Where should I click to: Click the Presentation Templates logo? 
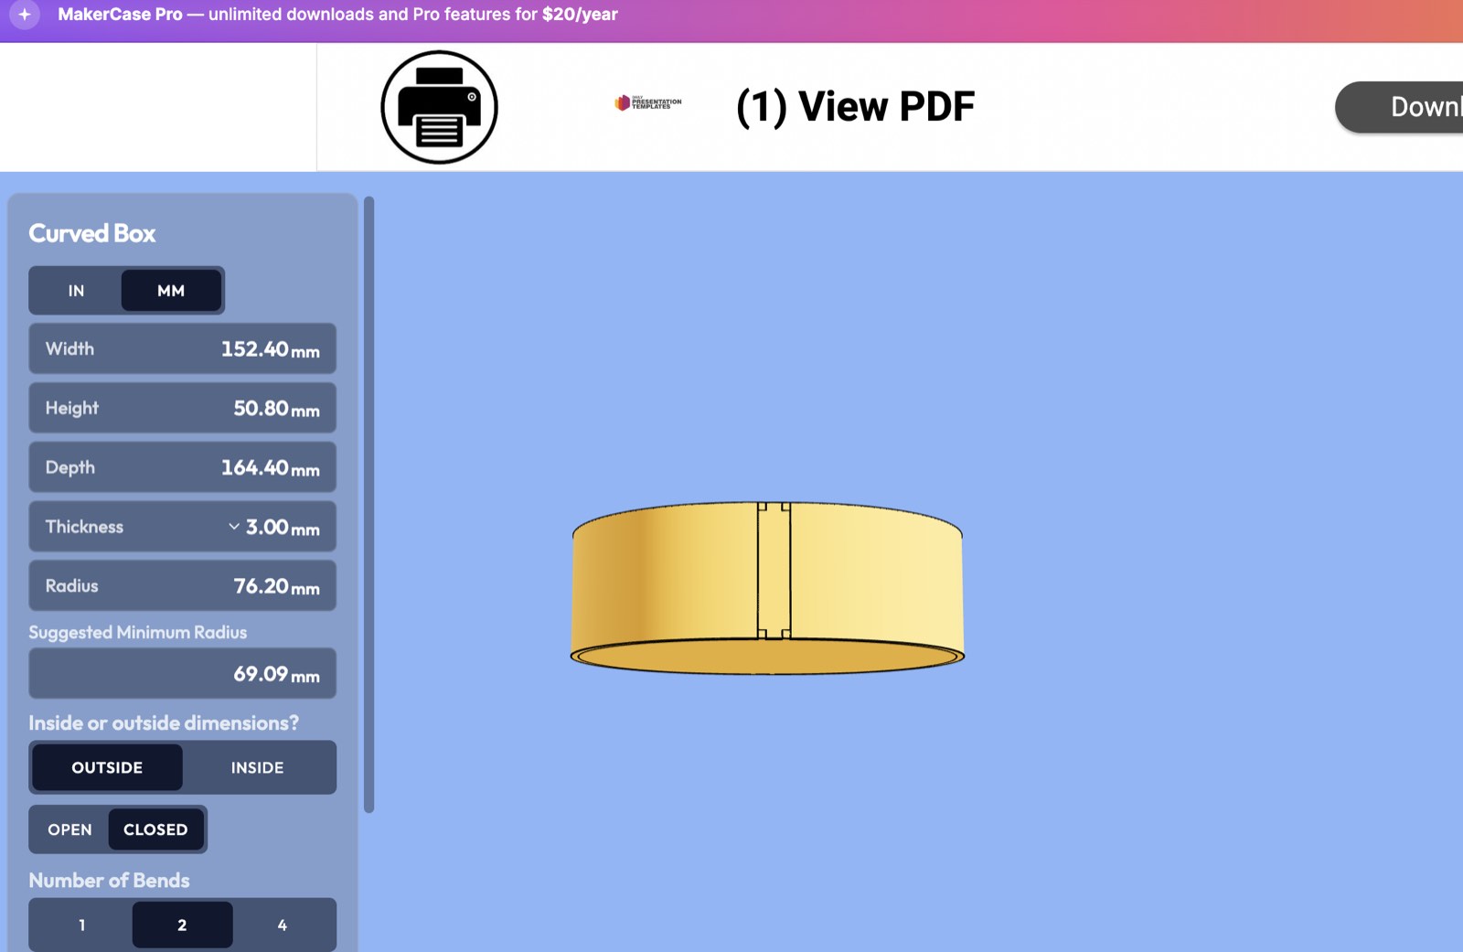coord(647,102)
